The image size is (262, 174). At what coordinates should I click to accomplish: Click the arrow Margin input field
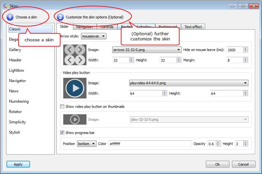point(235,60)
